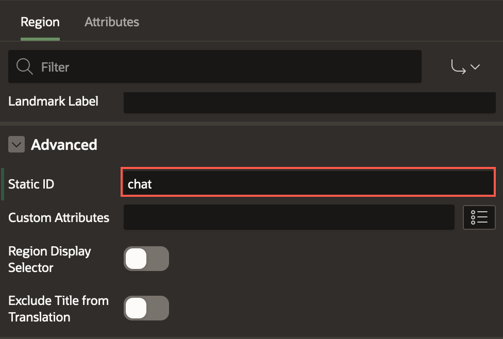Click the Exclude Title from Translation label

58,308
